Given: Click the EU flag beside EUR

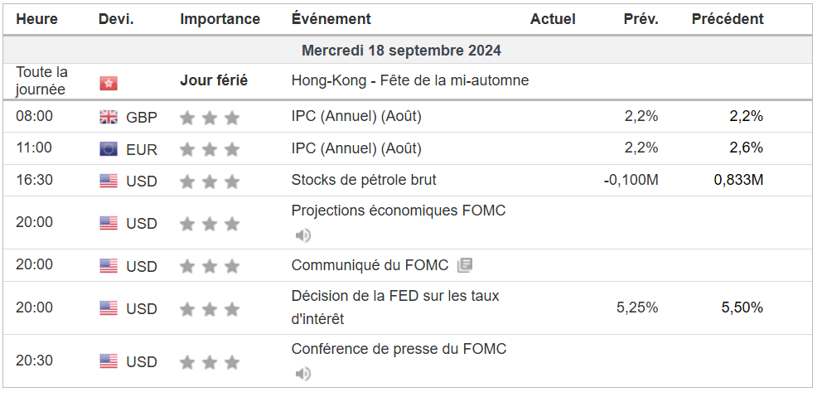Looking at the screenshot, I should pyautogui.click(x=109, y=149).
